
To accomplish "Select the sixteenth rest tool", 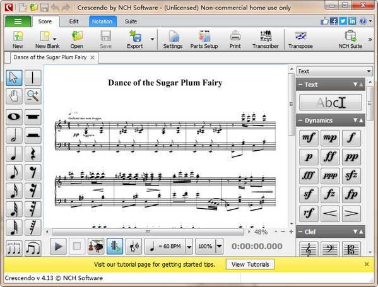I will click(33, 190).
